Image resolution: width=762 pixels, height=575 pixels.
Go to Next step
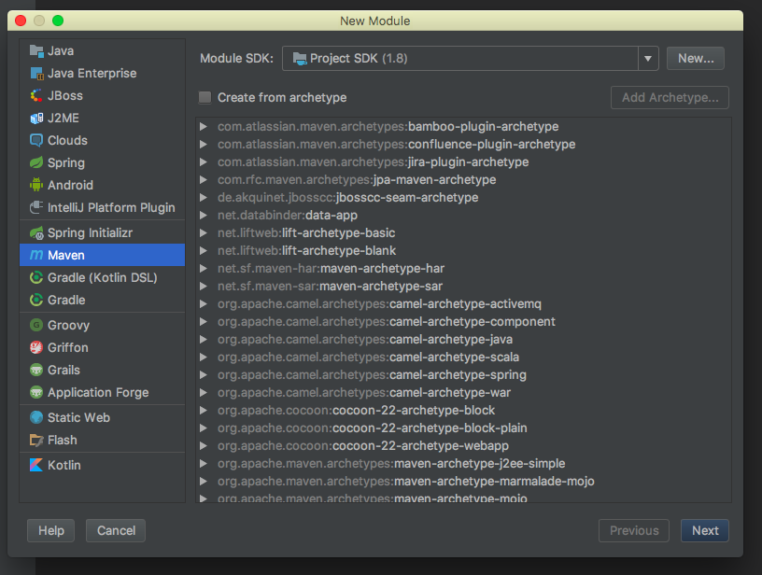[705, 531]
